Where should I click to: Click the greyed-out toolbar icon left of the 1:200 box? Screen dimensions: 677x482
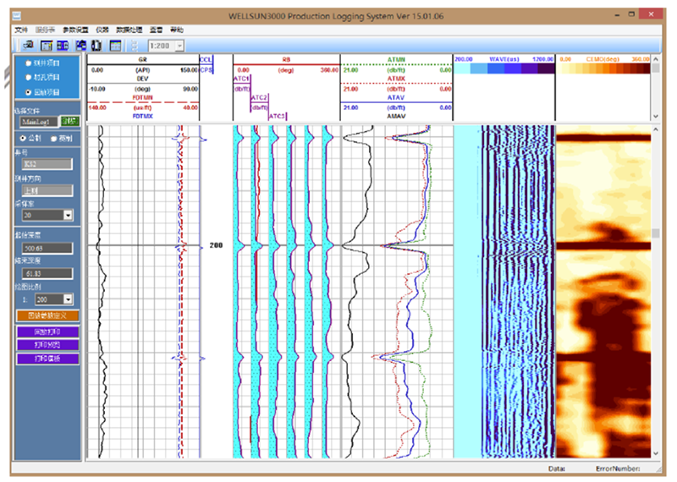point(135,46)
